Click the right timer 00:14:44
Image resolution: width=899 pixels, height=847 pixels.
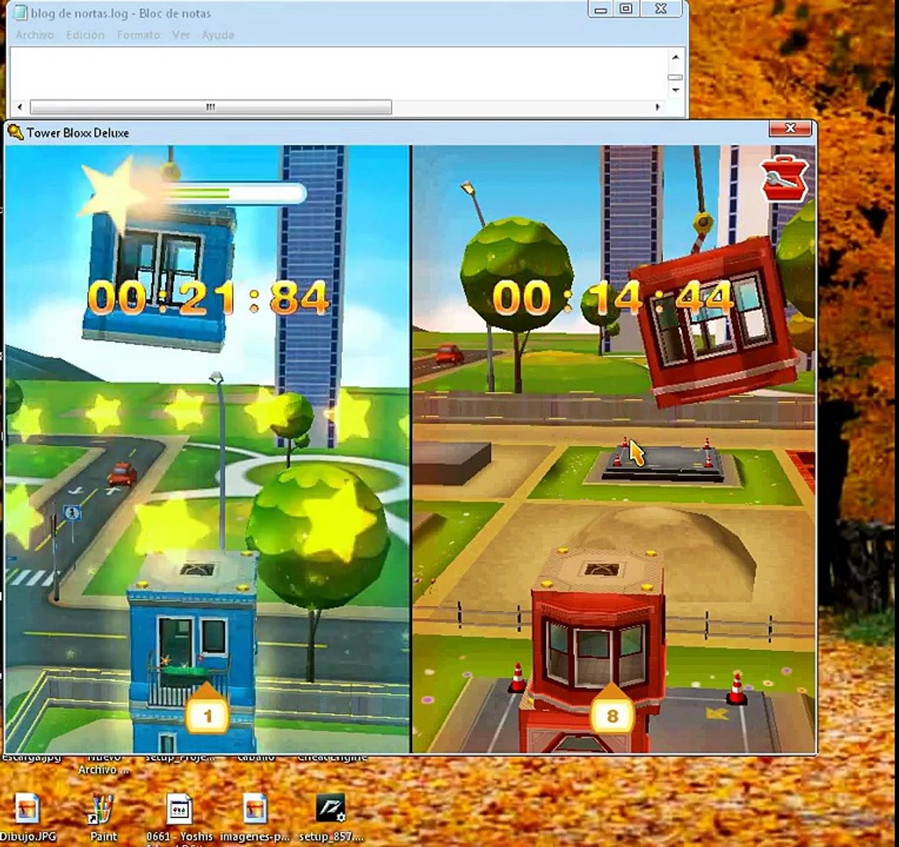(x=613, y=299)
